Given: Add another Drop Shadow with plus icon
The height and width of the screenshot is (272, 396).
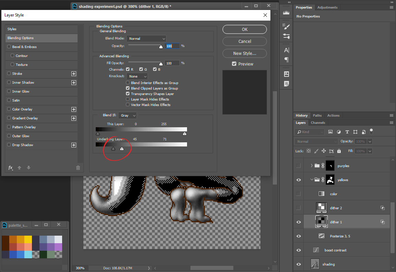Looking at the screenshot, I should 73,145.
